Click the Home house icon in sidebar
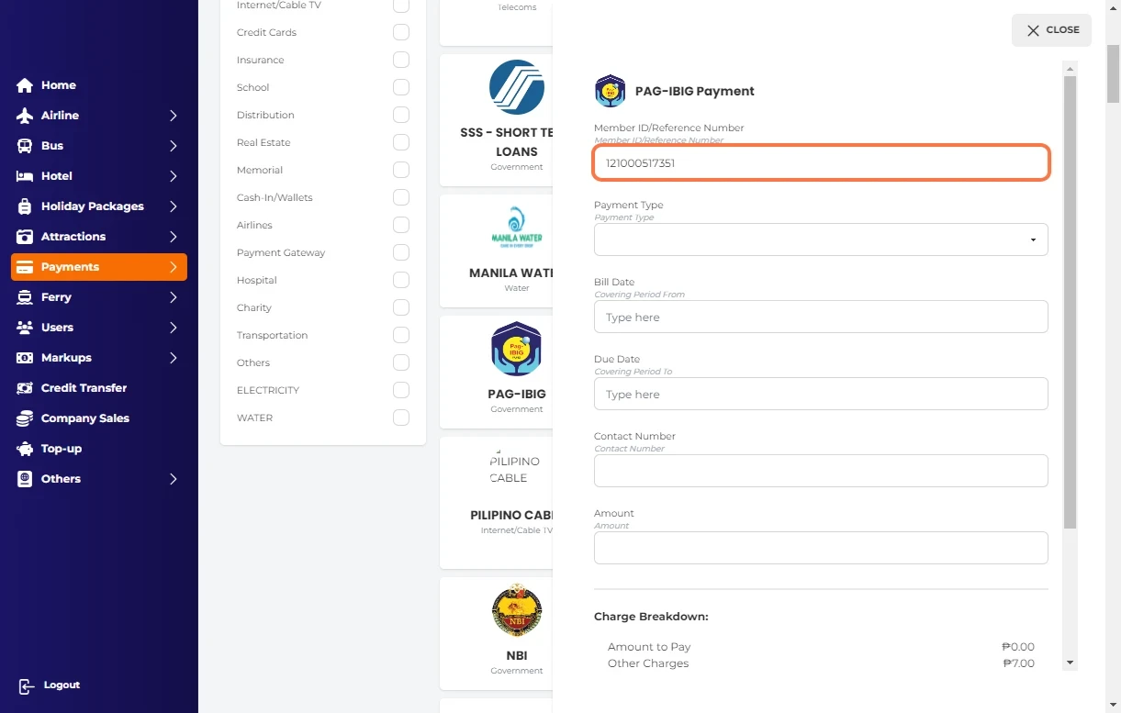 pyautogui.click(x=25, y=85)
